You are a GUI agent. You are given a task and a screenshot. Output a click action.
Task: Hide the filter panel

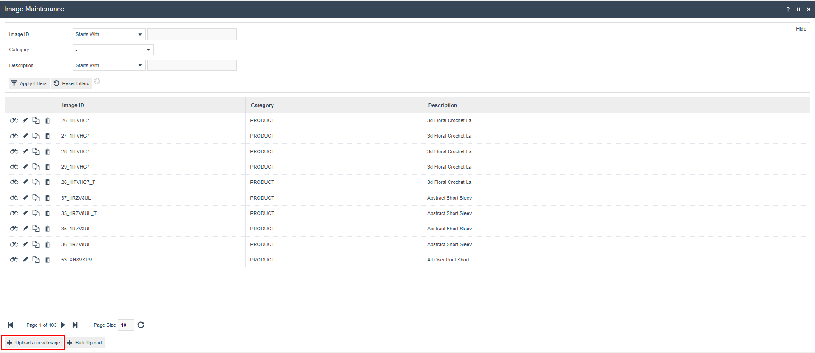coord(801,29)
